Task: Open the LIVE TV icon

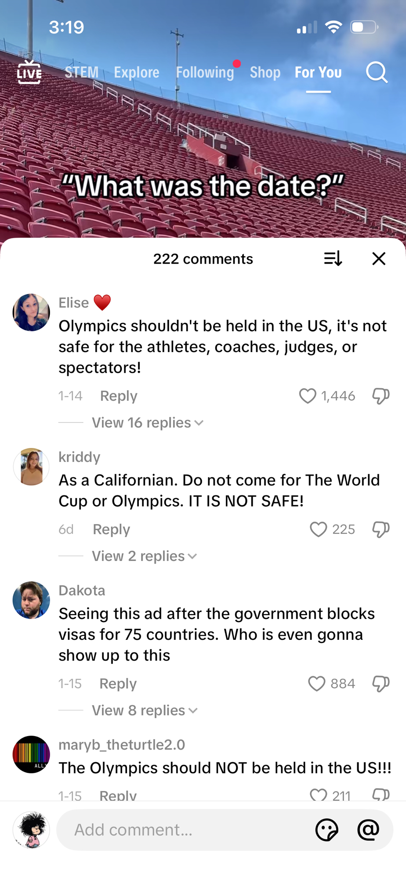Action: pyautogui.click(x=29, y=72)
